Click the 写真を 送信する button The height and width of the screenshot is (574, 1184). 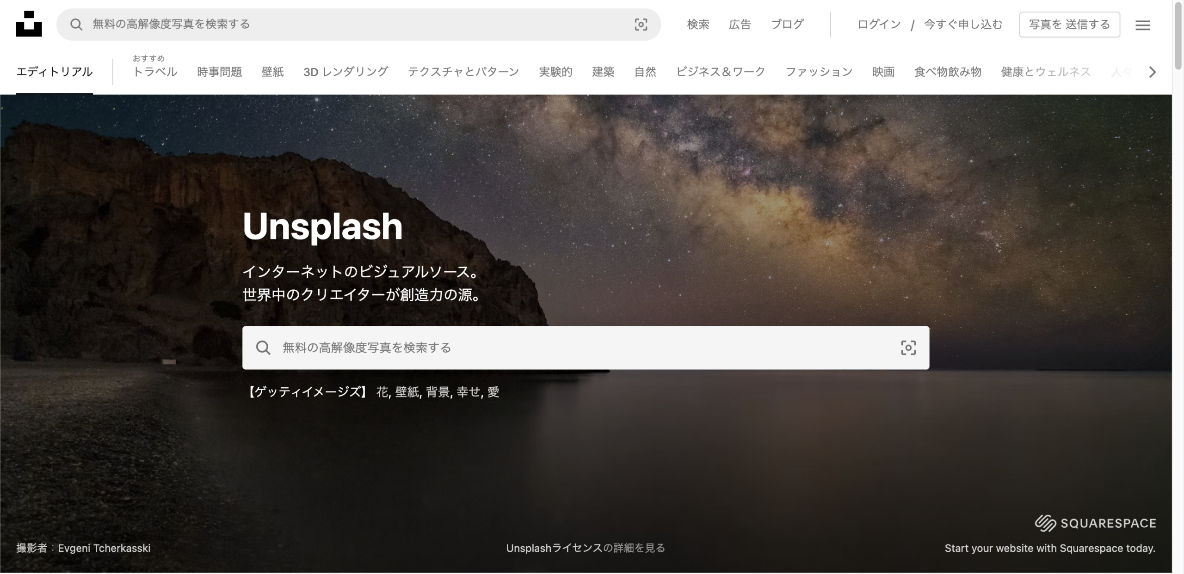[x=1069, y=24]
